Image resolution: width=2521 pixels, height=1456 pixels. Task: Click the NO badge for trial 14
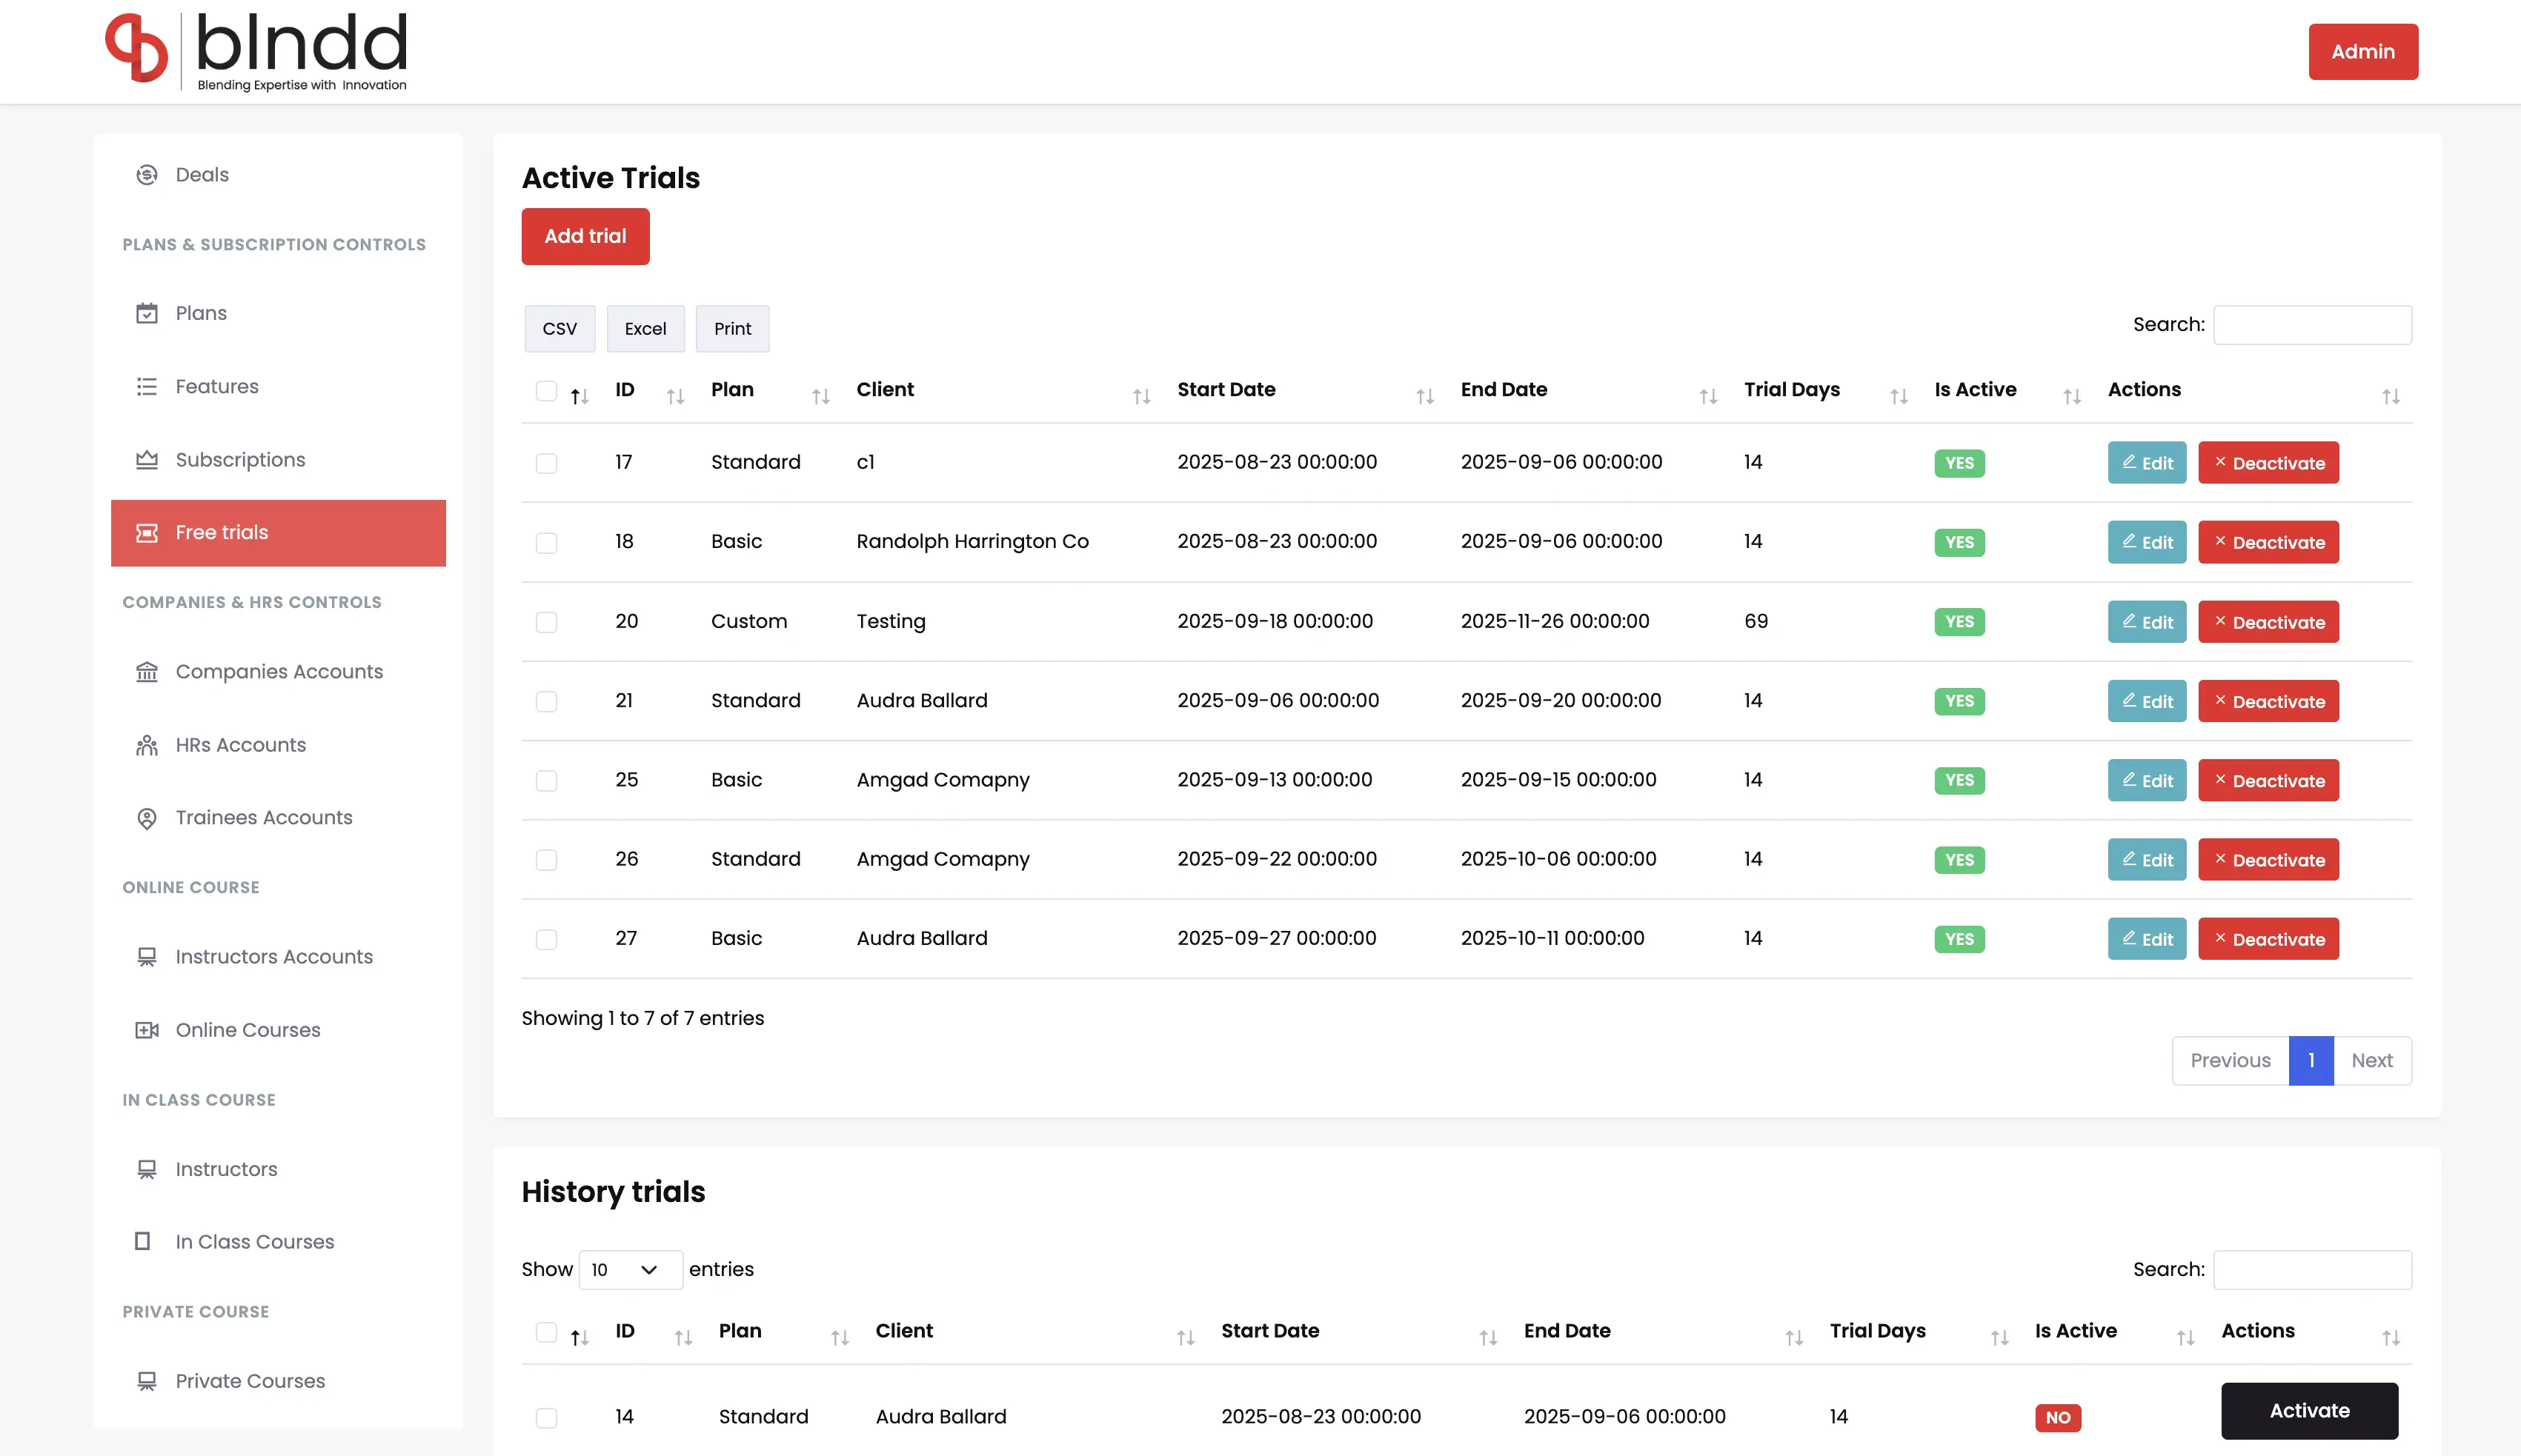click(2058, 1418)
